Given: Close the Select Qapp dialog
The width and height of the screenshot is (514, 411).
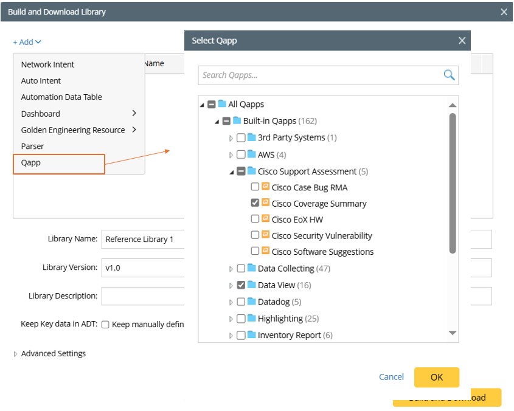Looking at the screenshot, I should tap(462, 41).
